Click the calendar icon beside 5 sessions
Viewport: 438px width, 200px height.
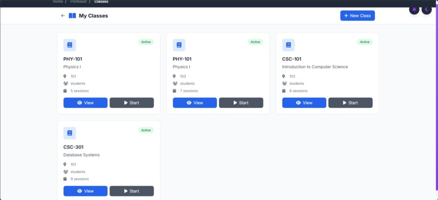[x=65, y=91]
